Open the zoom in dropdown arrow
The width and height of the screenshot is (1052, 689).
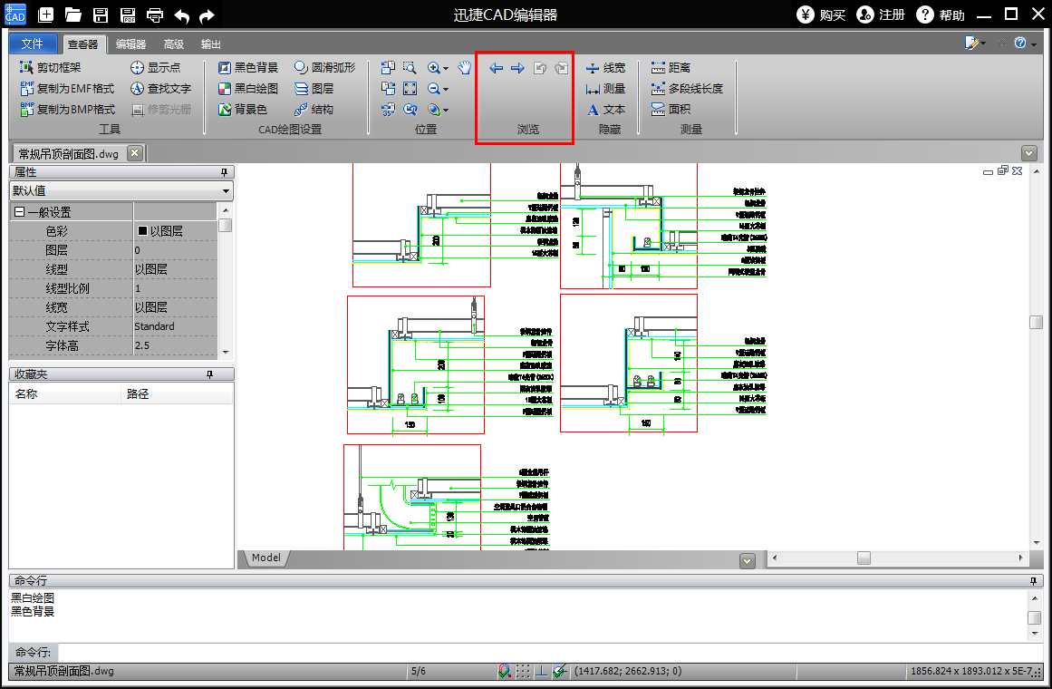tap(446, 68)
